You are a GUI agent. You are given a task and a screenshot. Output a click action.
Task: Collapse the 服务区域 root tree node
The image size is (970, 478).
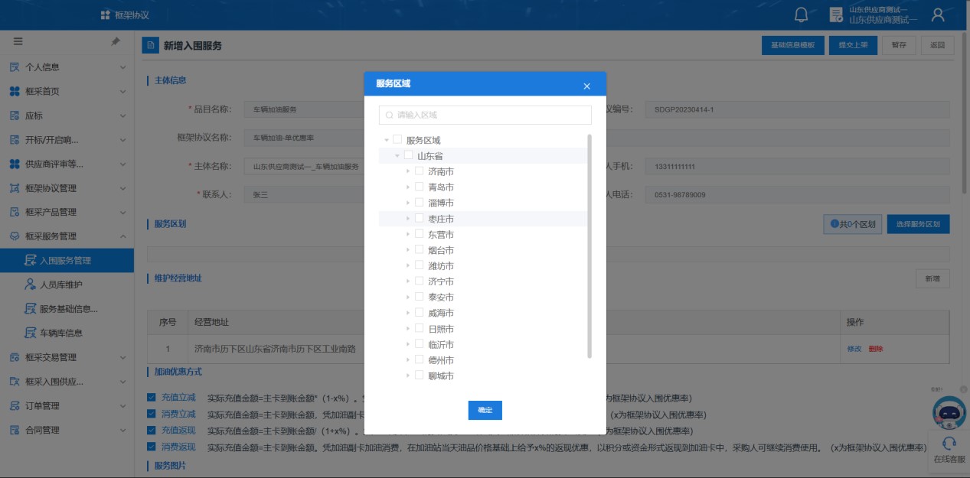(x=387, y=140)
